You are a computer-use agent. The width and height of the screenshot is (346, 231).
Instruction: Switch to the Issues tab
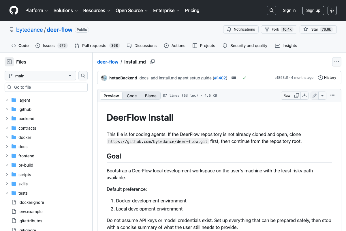[51, 46]
